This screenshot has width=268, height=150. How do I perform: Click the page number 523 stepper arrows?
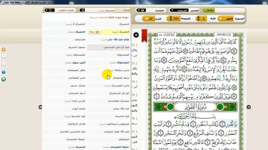(x=171, y=18)
